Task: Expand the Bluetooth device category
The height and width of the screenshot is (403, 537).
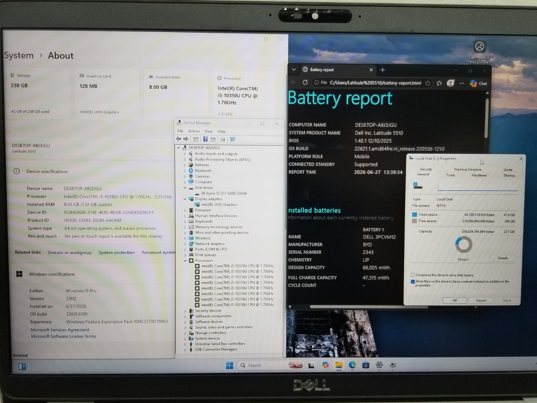Action: 185,171
